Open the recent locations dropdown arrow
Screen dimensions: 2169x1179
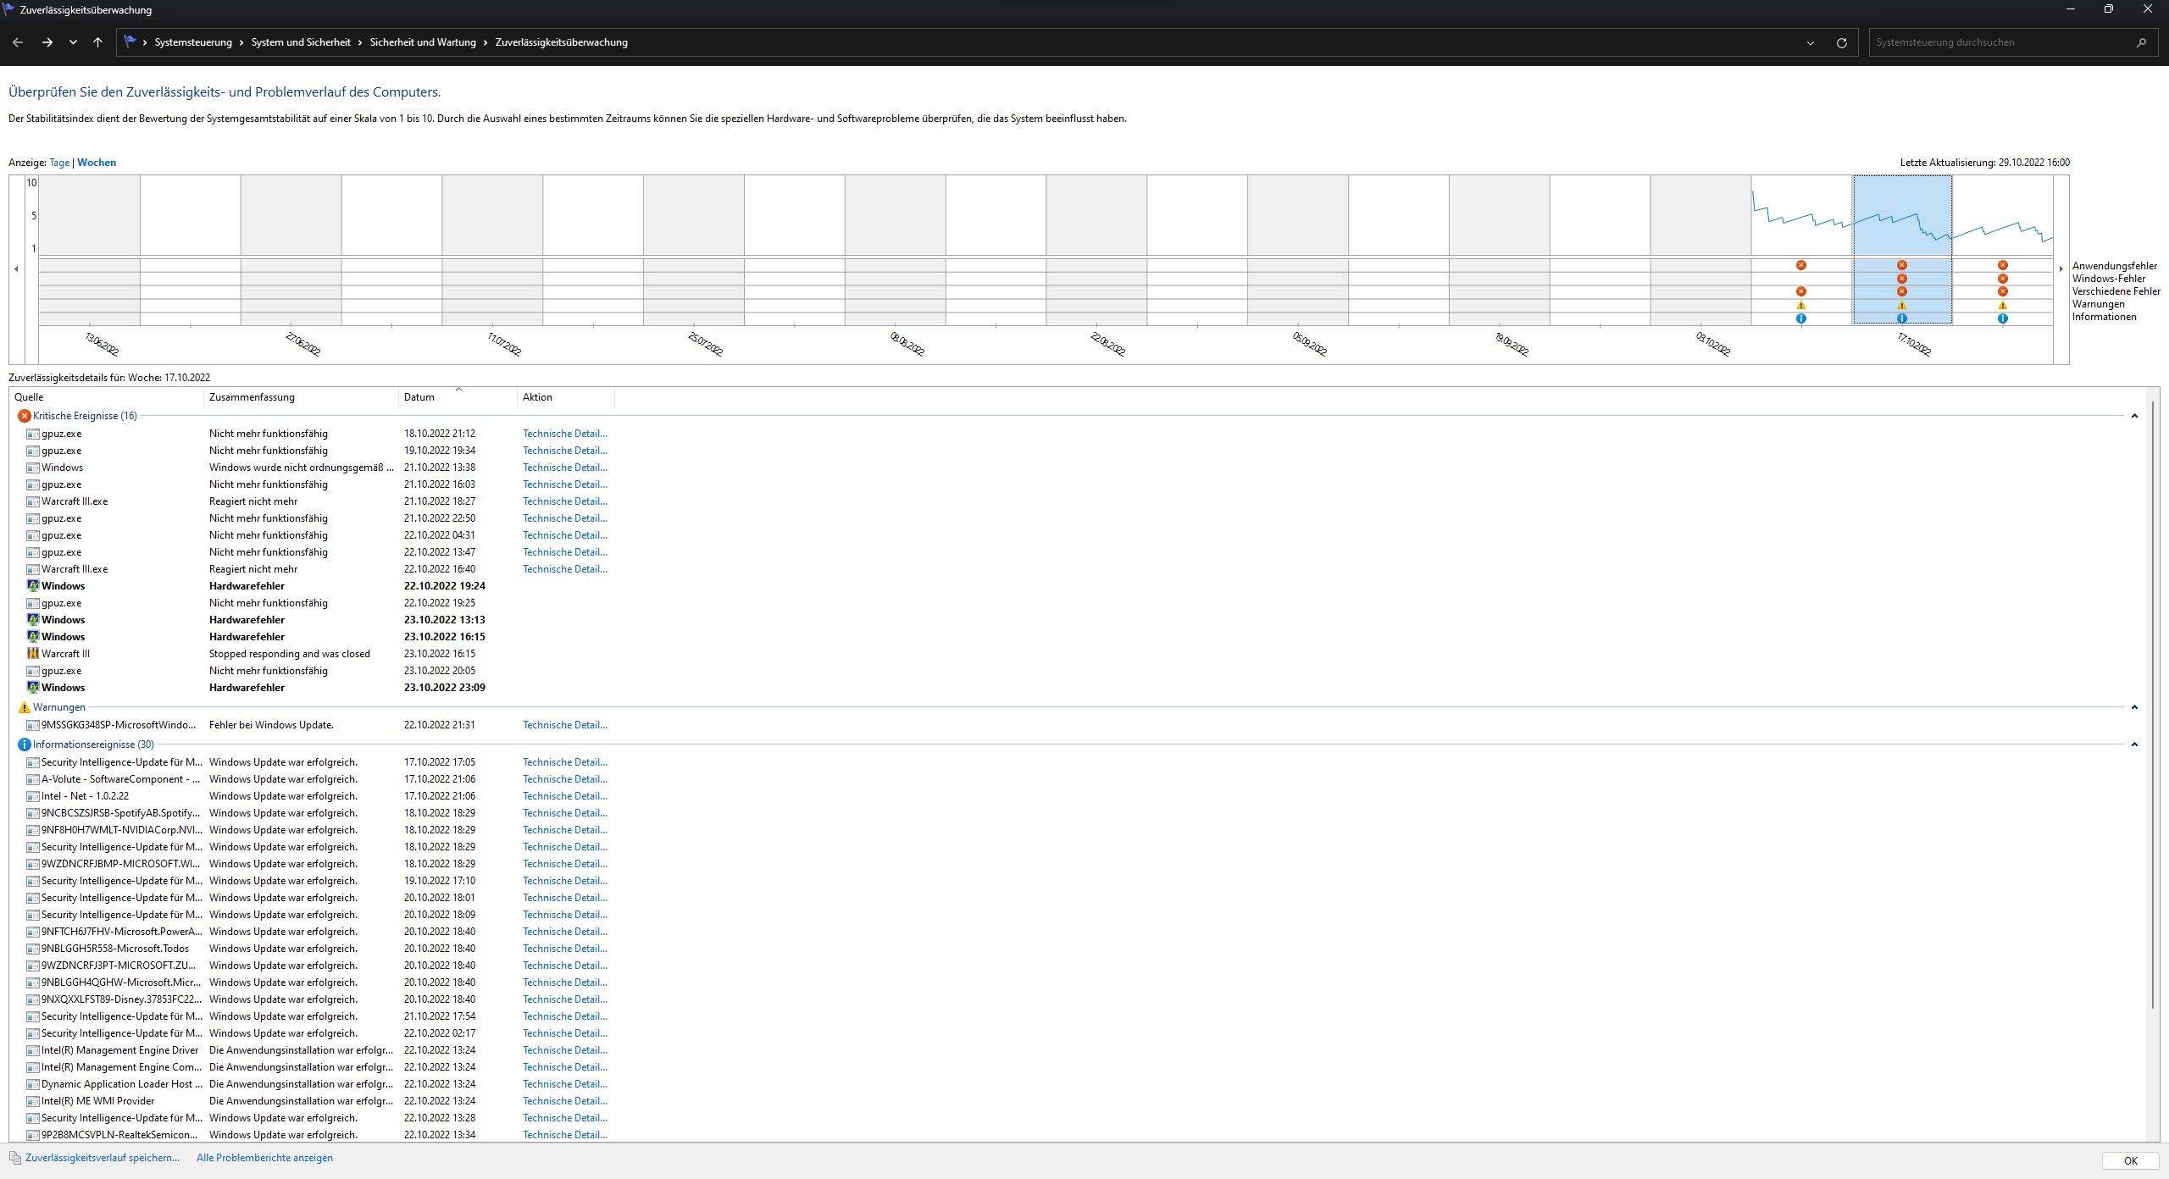(73, 42)
